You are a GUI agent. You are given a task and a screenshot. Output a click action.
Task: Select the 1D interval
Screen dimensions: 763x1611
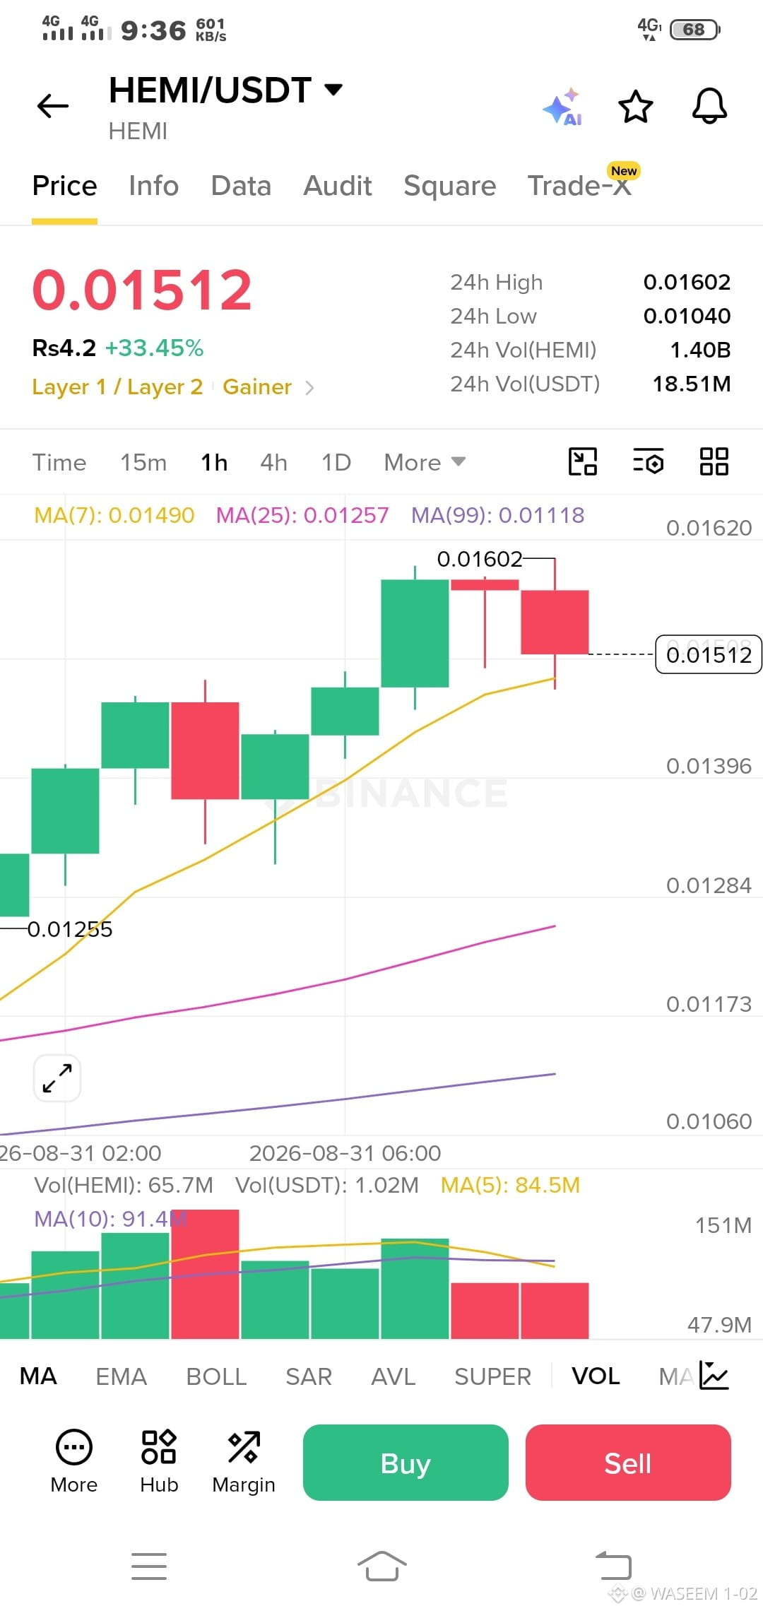point(336,462)
